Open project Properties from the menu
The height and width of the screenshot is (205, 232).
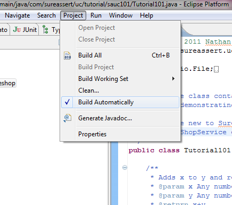pyautogui.click(x=120, y=134)
